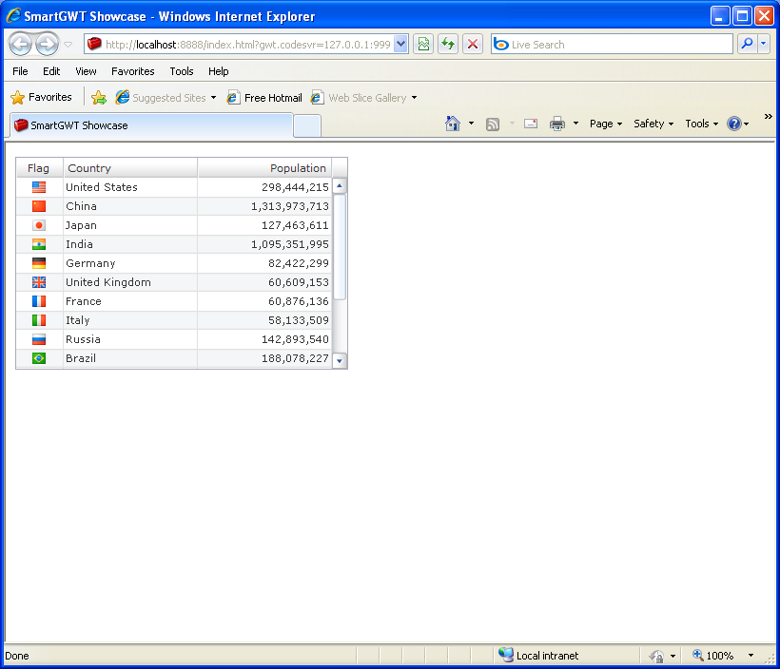This screenshot has height=669, width=780.
Task: Sort by the Flag column header
Action: pos(39,168)
